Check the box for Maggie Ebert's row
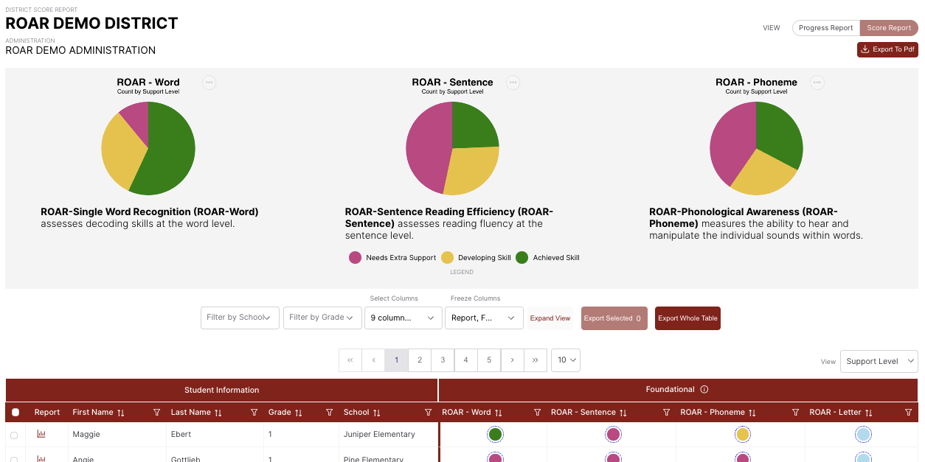 click(14, 435)
